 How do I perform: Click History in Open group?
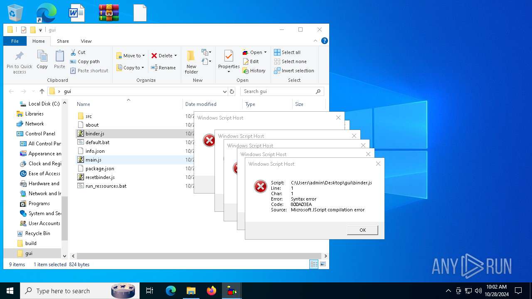254,71
